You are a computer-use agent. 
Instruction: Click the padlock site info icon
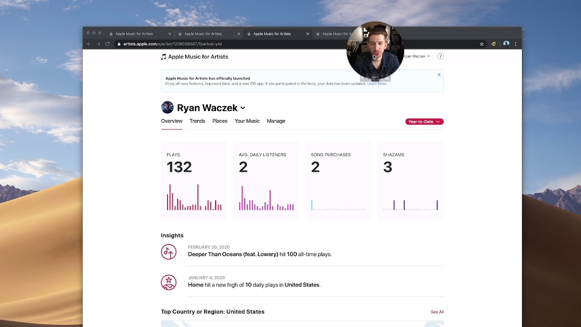click(119, 44)
